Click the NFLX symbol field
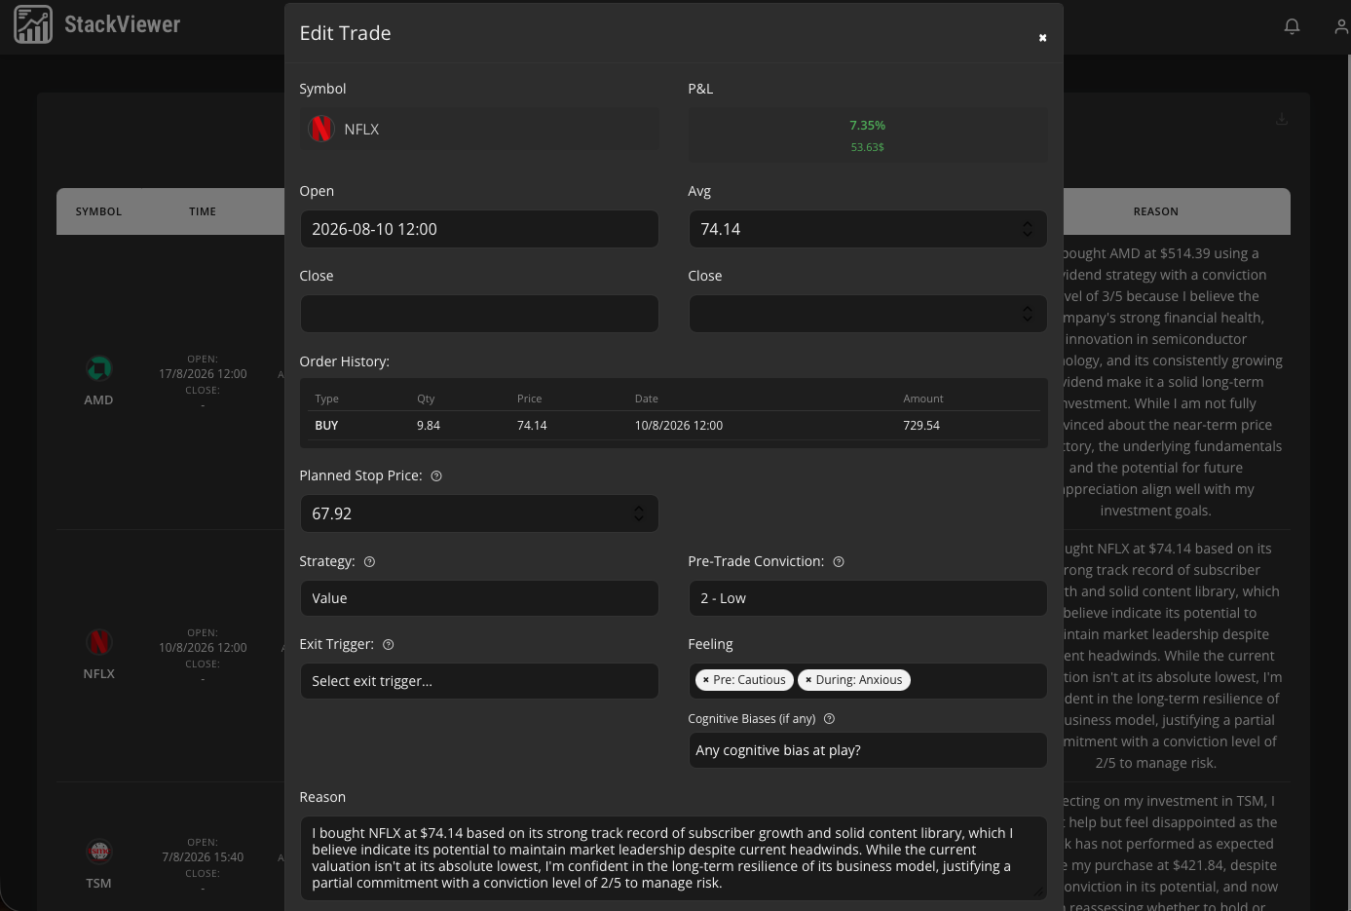This screenshot has height=911, width=1351. pos(479,129)
